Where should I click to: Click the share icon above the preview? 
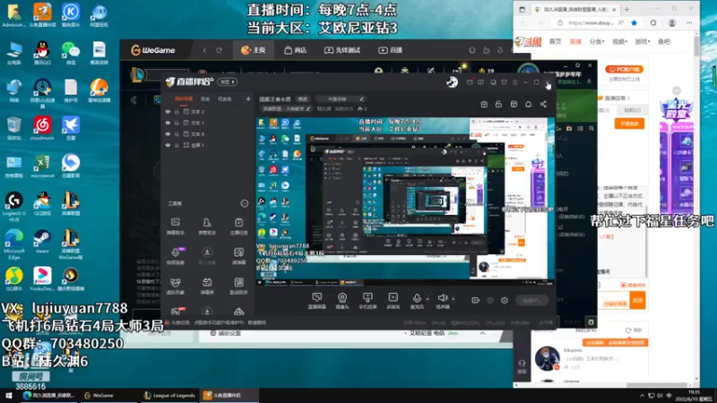(543, 104)
